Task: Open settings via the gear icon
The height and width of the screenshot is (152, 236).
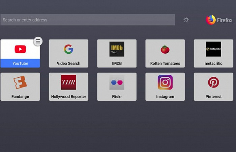Action: (186, 20)
